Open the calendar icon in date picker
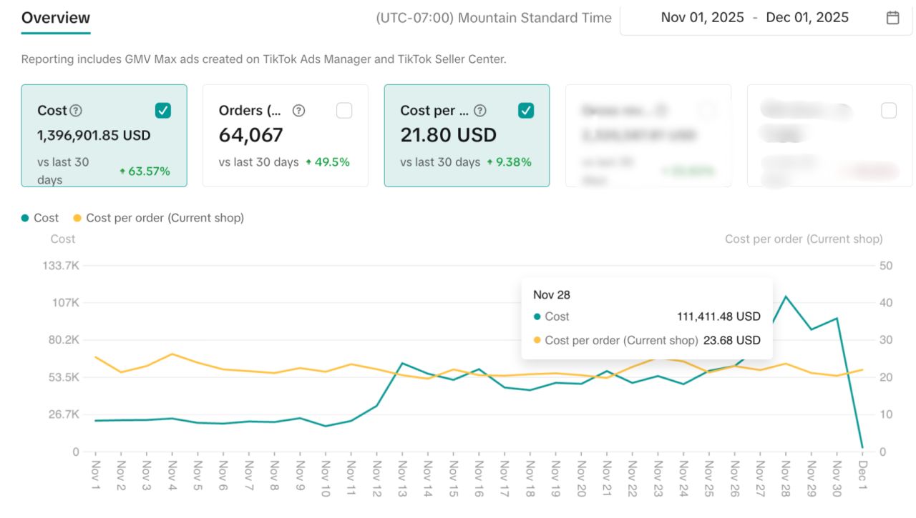Image resolution: width=916 pixels, height=518 pixels. 892,18
